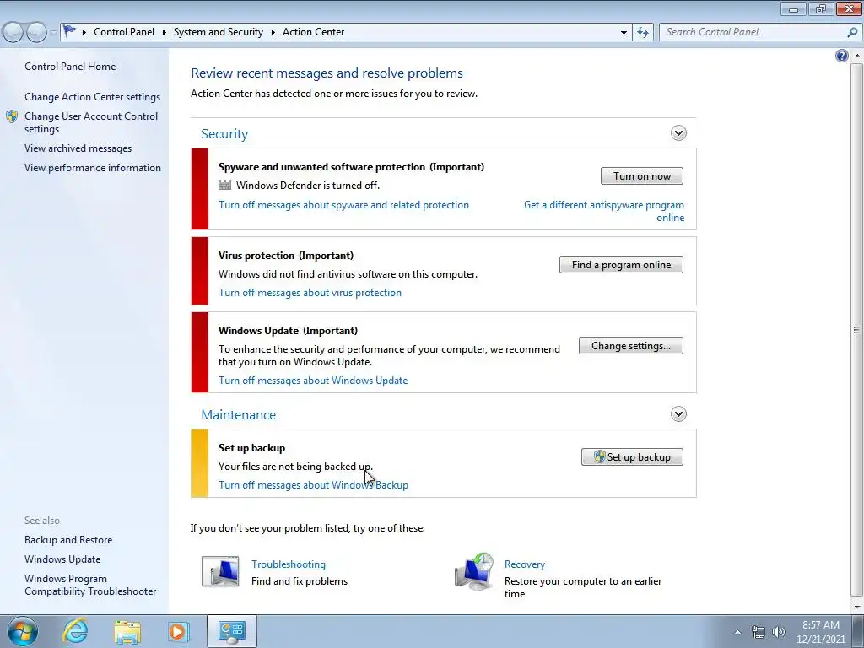This screenshot has width=864, height=648.
Task: Click the UAC shield icon in sidebar
Action: pyautogui.click(x=12, y=116)
